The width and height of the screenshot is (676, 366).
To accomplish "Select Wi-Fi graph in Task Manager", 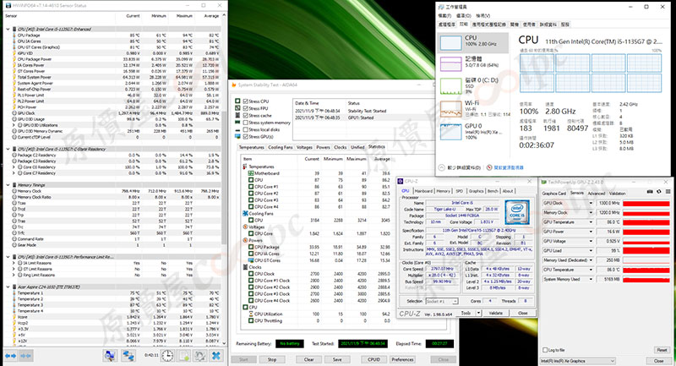I will click(x=450, y=109).
